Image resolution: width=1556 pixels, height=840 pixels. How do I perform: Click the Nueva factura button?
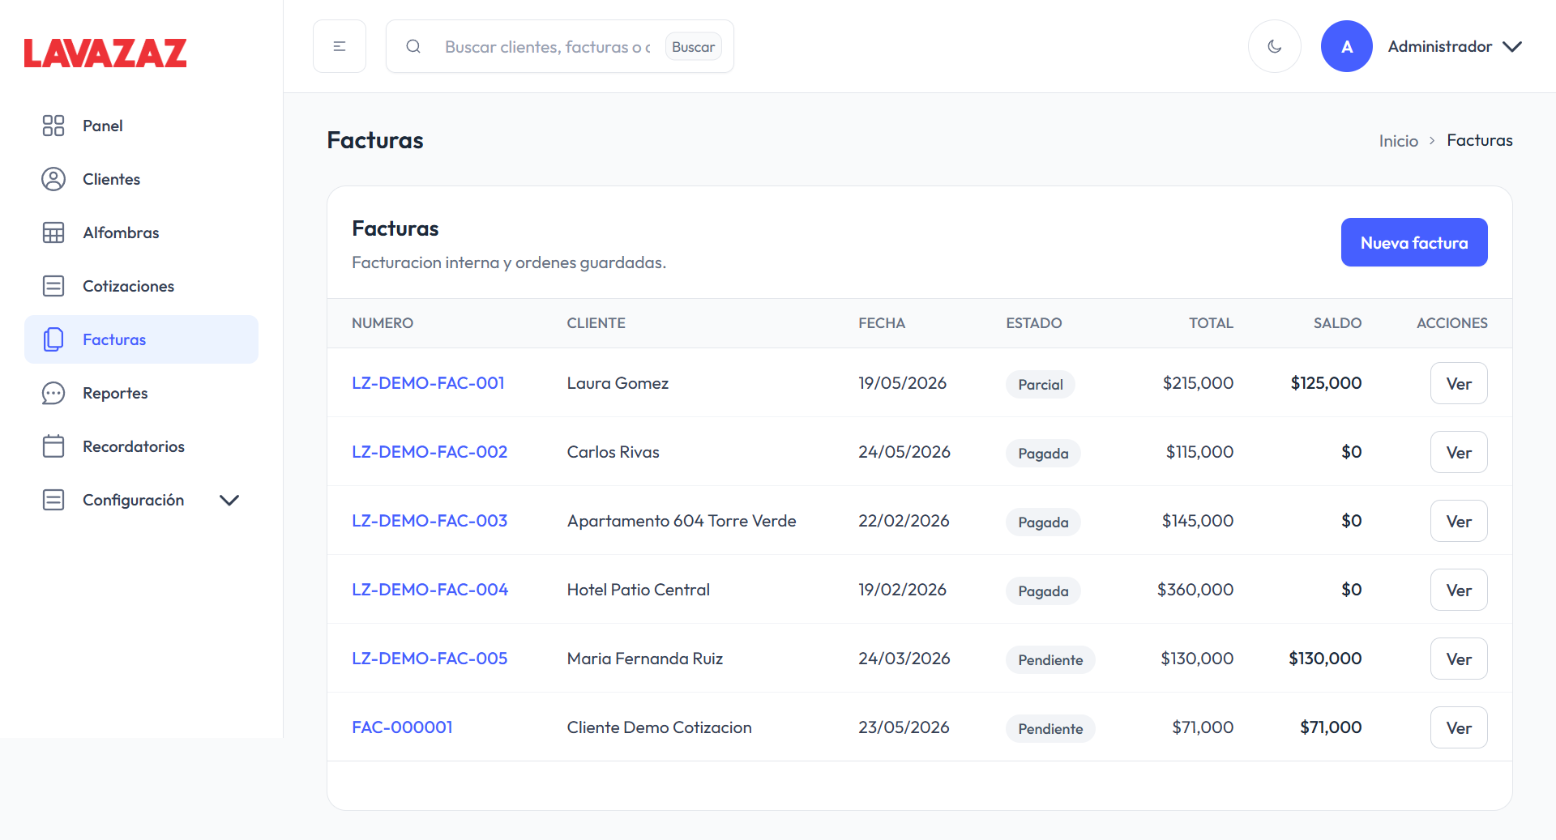[1414, 242]
